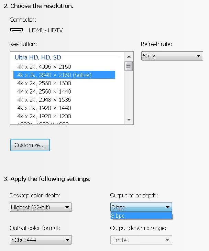Select 3840 × 2160 (native) resolution
209x251 pixels.
coord(54,75)
